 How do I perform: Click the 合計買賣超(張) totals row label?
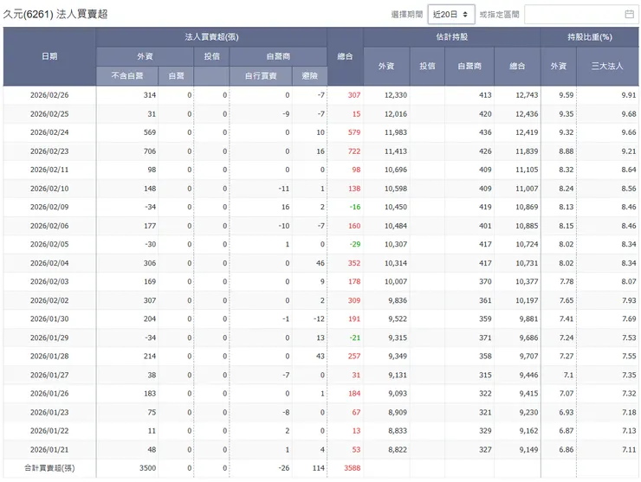tap(49, 468)
